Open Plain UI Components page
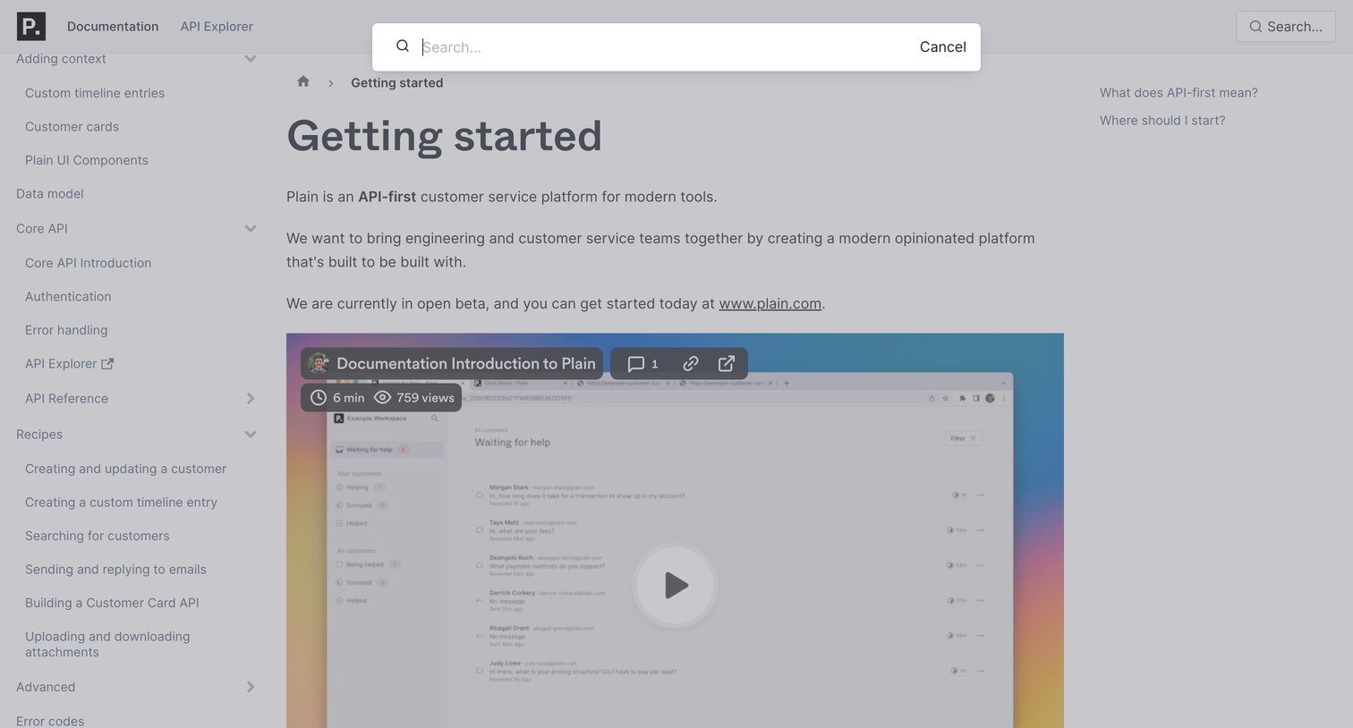Screen dimensions: 1353x728 [87, 160]
